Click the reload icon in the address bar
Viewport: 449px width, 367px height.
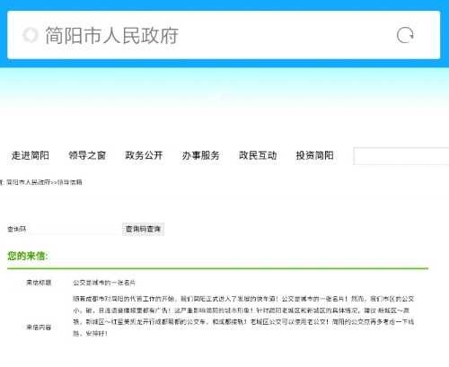pyautogui.click(x=405, y=35)
